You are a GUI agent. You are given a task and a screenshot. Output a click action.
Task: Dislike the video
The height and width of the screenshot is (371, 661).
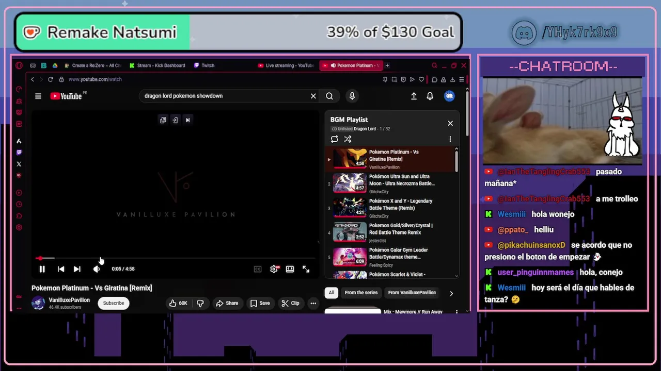[x=200, y=303]
